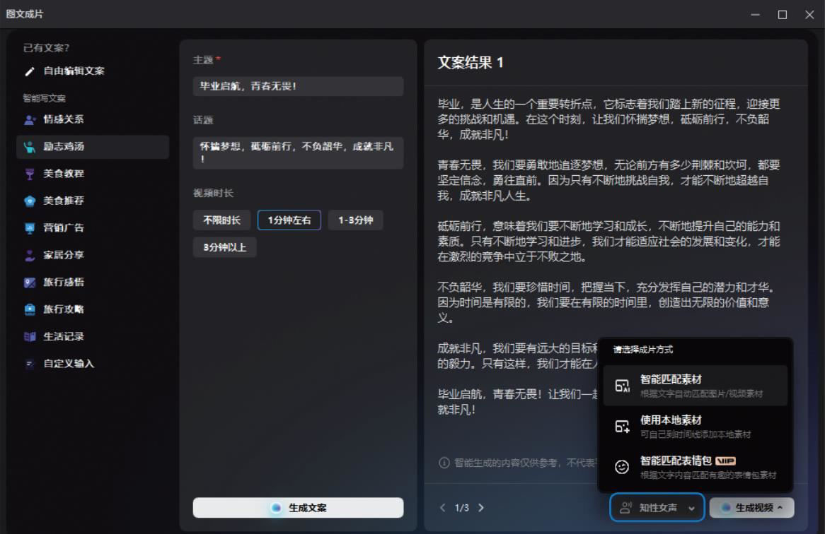Go to previous copy result arrow
Viewport: 825px width, 534px height.
[442, 508]
